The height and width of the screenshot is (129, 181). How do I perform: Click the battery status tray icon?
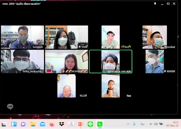click(x=161, y=124)
